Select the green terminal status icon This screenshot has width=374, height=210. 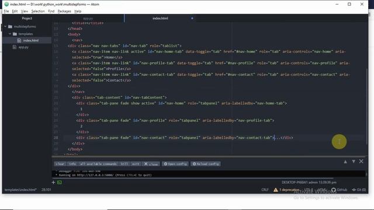[60, 183]
